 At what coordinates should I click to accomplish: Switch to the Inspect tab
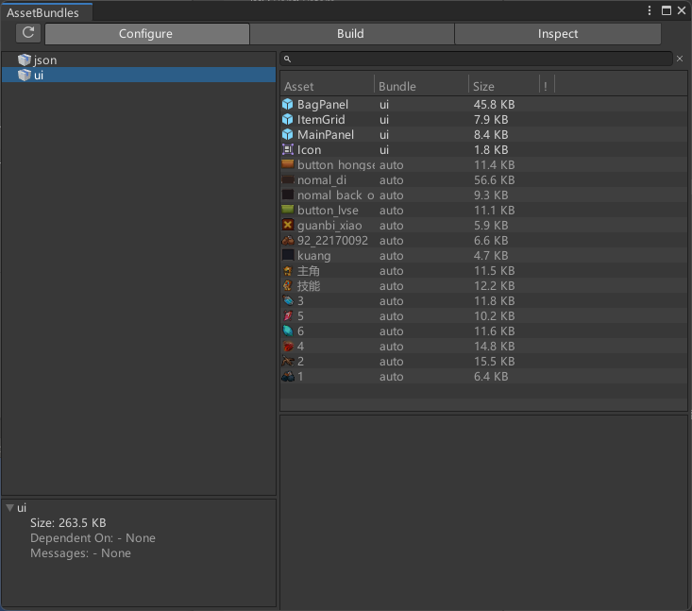[557, 34]
